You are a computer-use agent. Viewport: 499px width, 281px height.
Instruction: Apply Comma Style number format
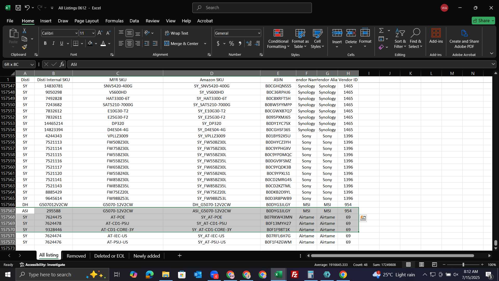[240, 43]
